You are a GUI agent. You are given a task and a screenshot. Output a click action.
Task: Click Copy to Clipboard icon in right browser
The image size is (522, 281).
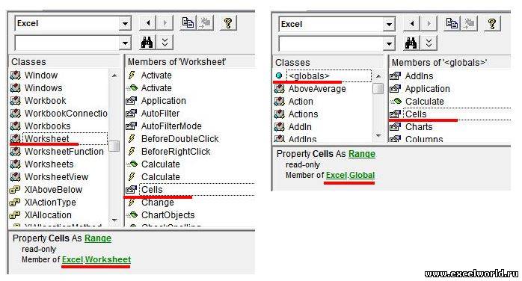(x=452, y=24)
